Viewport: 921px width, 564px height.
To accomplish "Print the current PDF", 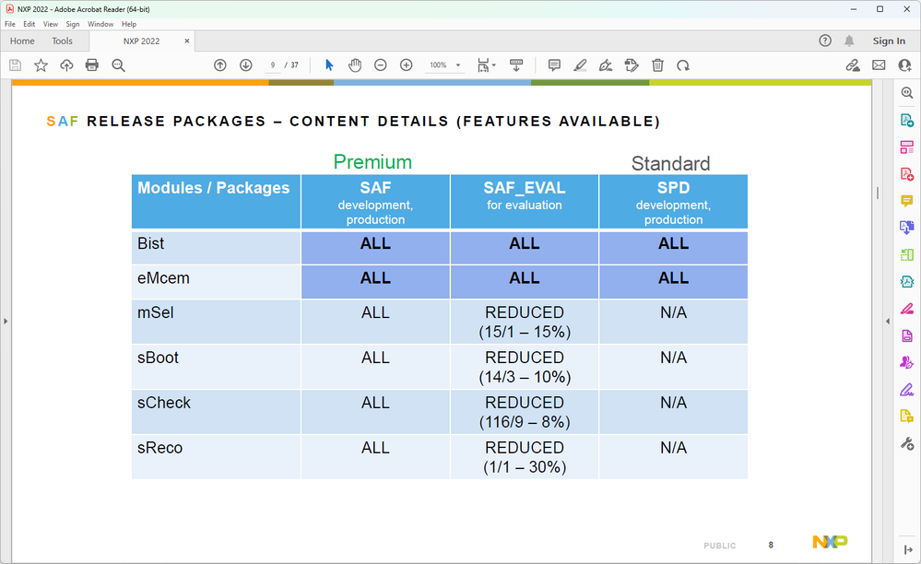I will (91, 65).
